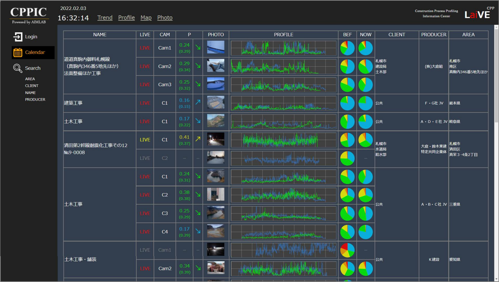499x282 pixels.
Task: Open Cam1 photo thumbnail in first row
Action: (215, 47)
